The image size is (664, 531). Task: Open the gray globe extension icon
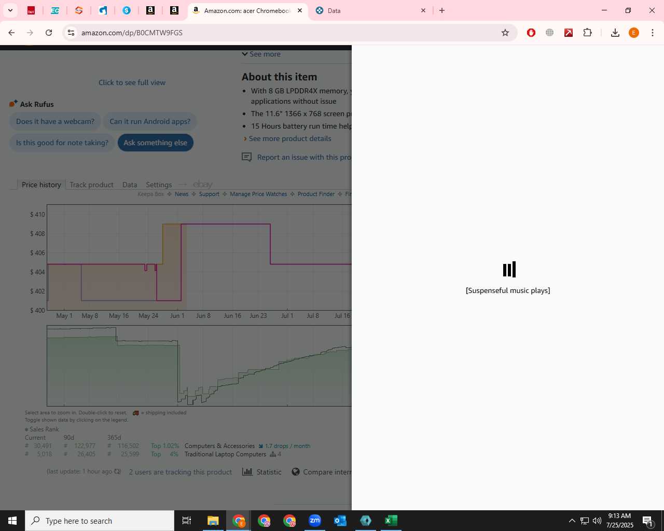[x=550, y=33]
